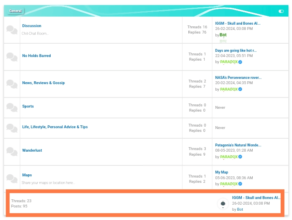This screenshot has width=292, height=220.
Task: Click the Discussion forum speech bubble icon
Action: 12,30
